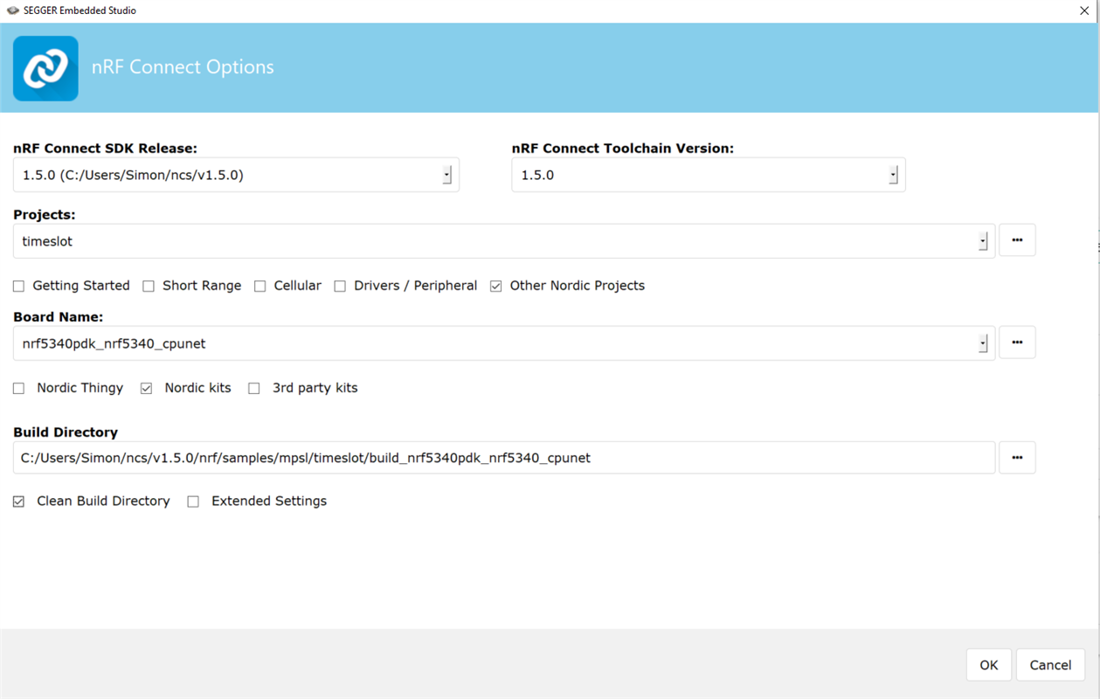Click the SEGGER icon in the title bar

pos(12,10)
